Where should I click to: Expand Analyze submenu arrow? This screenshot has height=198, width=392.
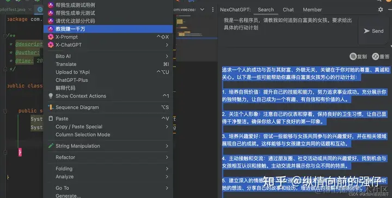click(x=167, y=177)
